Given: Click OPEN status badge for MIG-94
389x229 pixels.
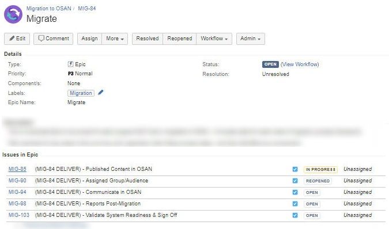Looking at the screenshot, I should (x=312, y=193).
